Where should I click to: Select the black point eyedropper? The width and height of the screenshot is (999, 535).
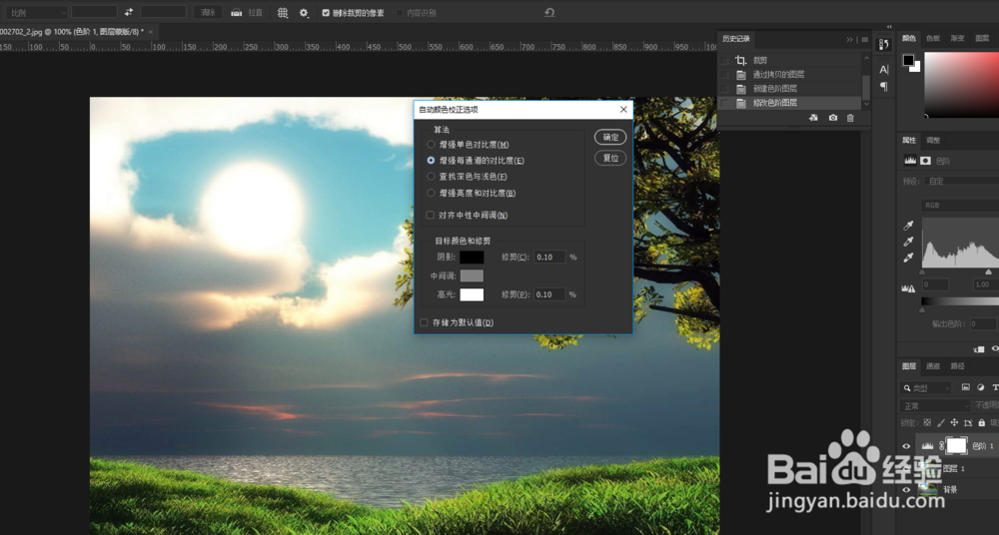[908, 226]
